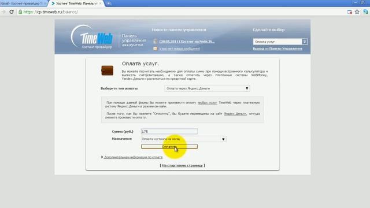Click the news document icon in header
370x208 pixels.
click(x=155, y=42)
